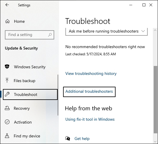158x144 pixels.
Task: Click the magnifier icon in search box
Action: 50,35
